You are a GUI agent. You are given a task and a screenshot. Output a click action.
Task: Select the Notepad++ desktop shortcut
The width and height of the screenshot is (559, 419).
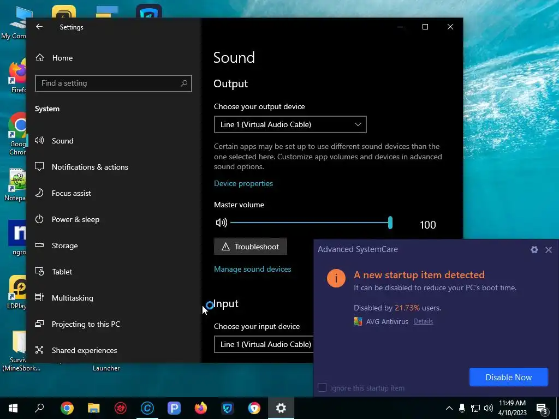[x=16, y=185]
